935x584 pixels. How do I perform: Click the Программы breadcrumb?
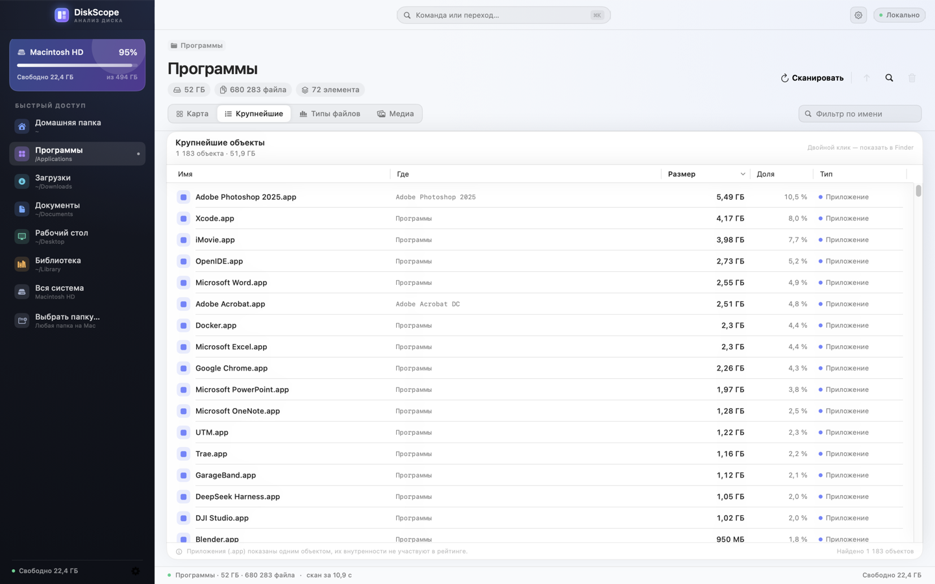(x=196, y=45)
